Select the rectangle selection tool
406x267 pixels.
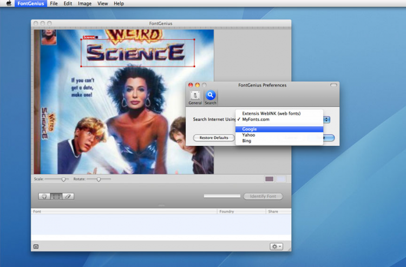[x=56, y=196]
